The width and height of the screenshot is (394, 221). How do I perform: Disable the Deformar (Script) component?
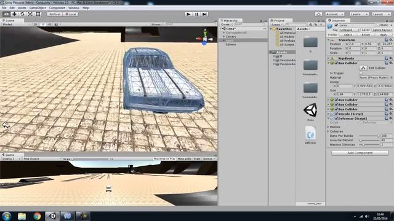pyautogui.click(x=336, y=118)
